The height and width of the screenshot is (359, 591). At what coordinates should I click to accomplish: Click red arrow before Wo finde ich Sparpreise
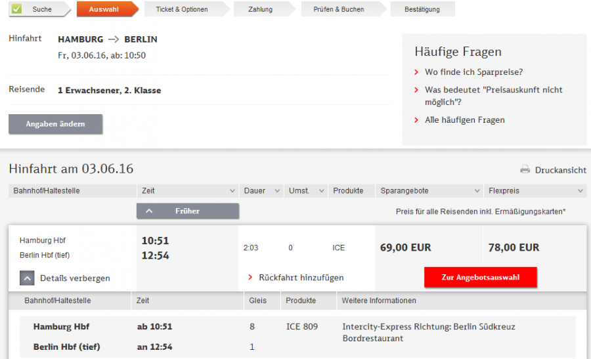click(416, 72)
